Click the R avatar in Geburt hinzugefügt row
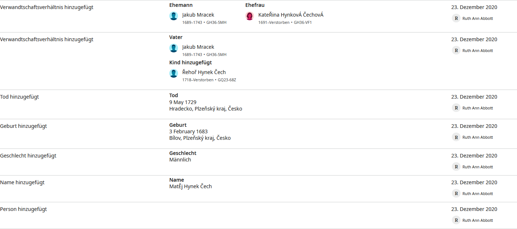The image size is (517, 229). (x=456, y=137)
